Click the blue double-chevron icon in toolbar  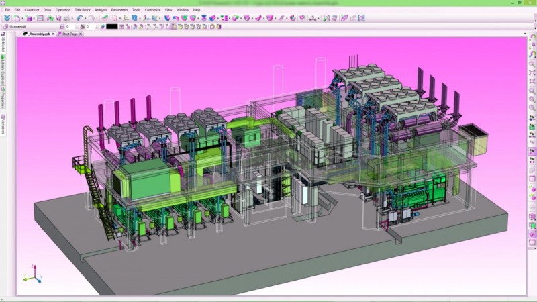7,18
